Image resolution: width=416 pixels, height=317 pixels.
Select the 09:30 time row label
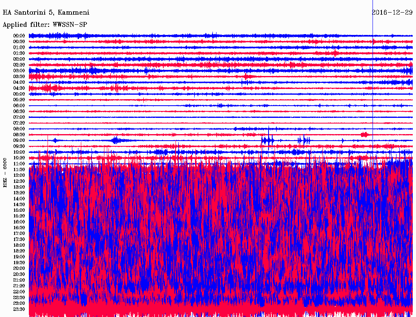19,146
